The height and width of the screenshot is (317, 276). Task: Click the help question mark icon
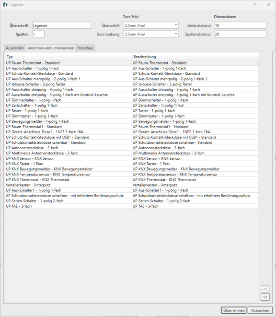[254, 5]
